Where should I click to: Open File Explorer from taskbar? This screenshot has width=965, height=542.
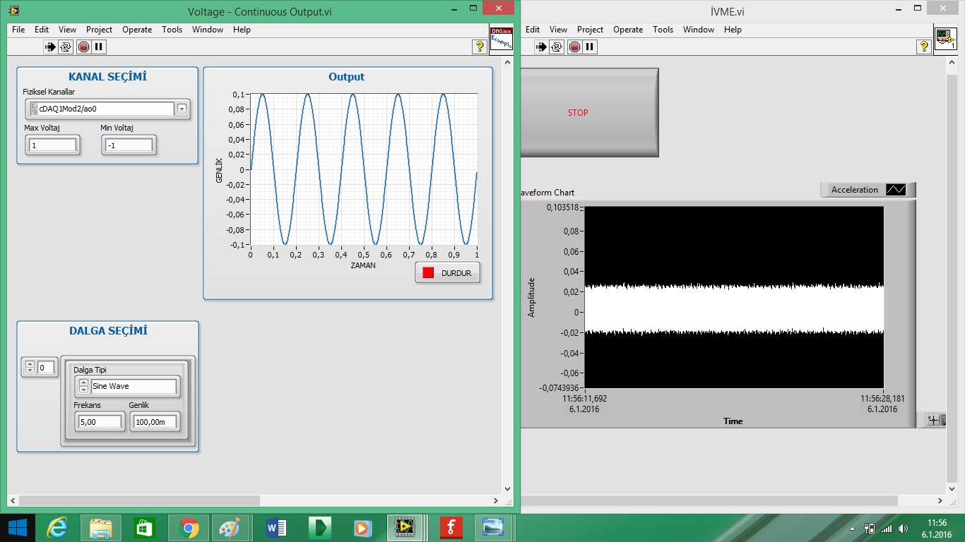coord(101,528)
